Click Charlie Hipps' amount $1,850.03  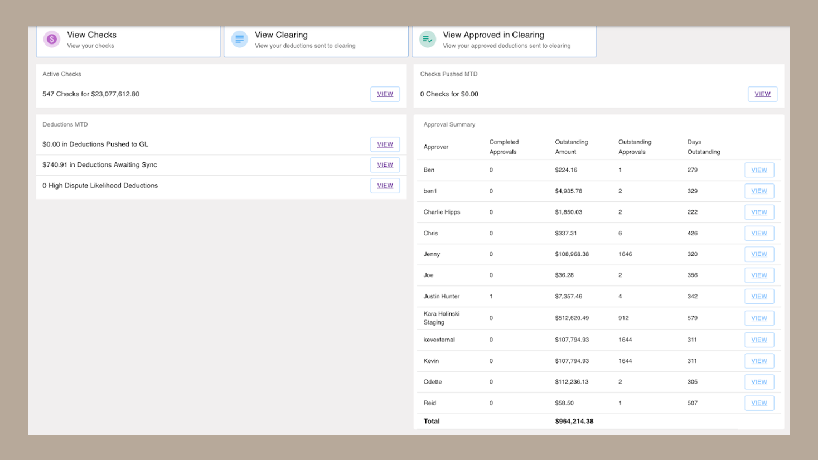tap(569, 212)
